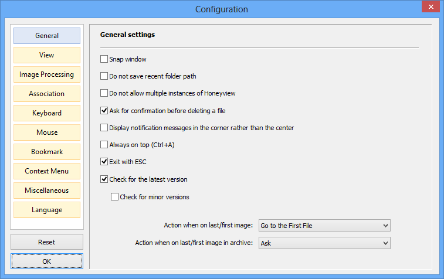
Task: Uncheck Ask for confirmation before deleting
Action: click(x=104, y=110)
